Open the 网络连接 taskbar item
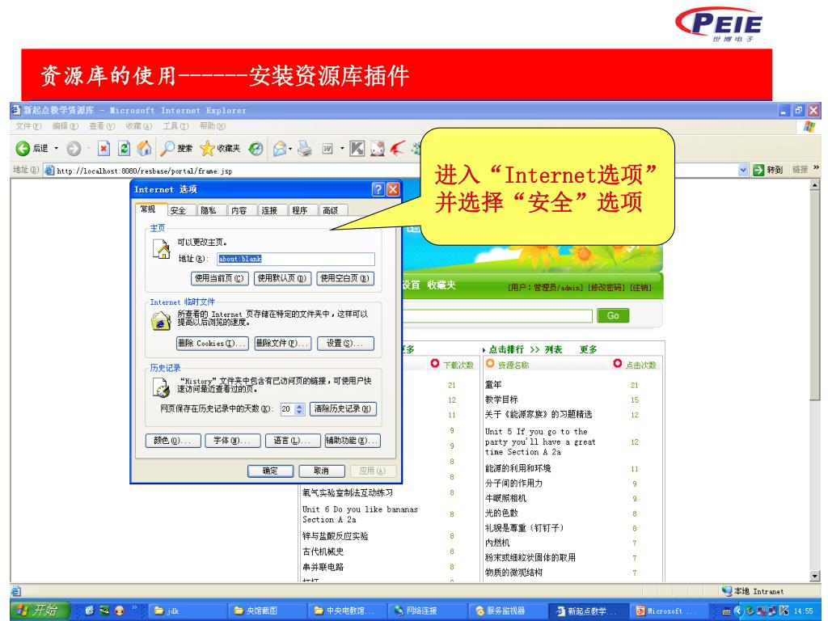Screen dimensions: 828x621 point(428,611)
